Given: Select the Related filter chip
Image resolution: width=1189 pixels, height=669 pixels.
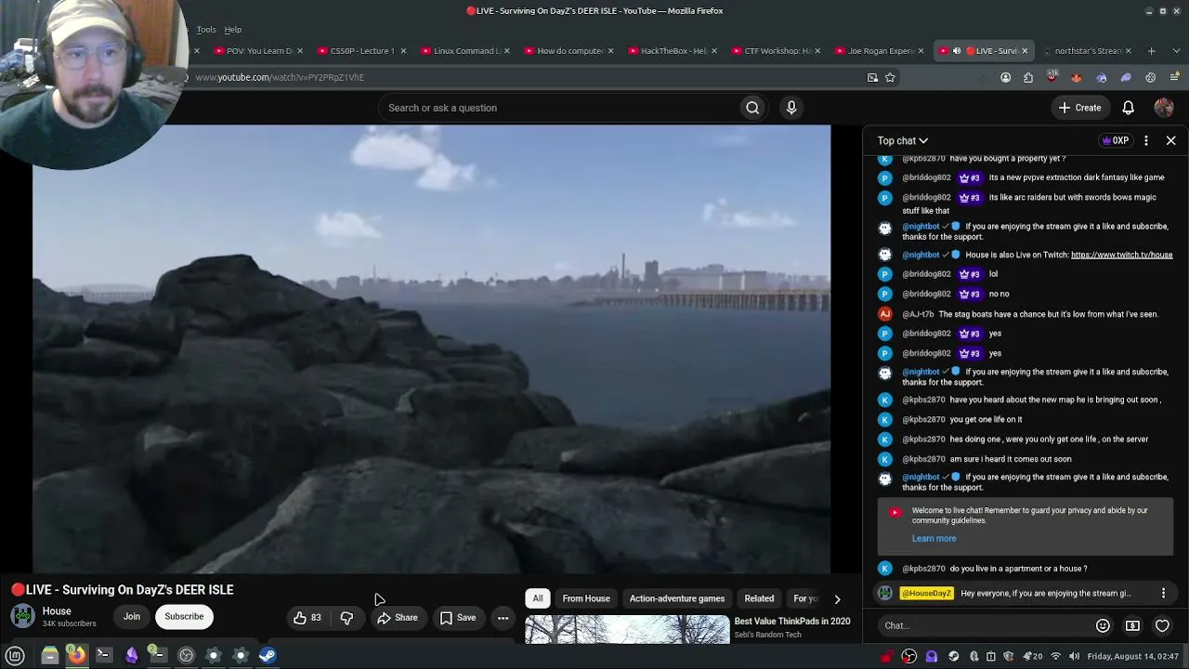Looking at the screenshot, I should pyautogui.click(x=759, y=599).
